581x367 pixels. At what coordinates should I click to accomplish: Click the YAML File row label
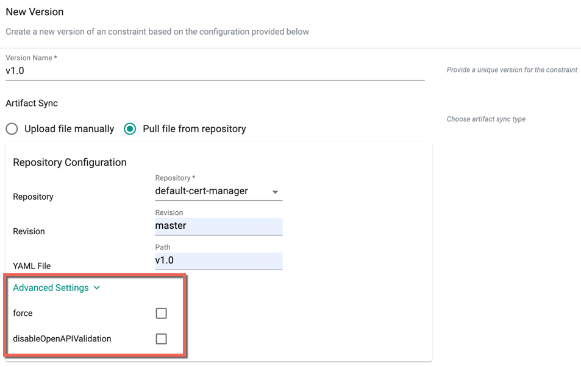click(32, 266)
